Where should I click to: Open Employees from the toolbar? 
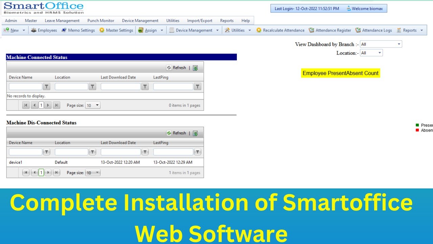click(x=44, y=30)
